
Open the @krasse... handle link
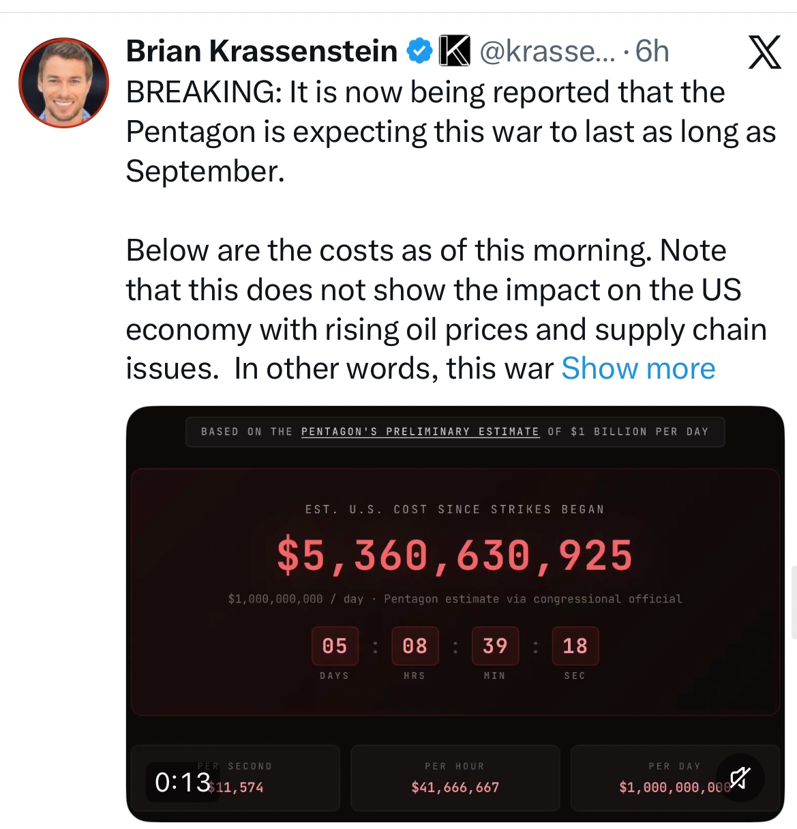547,51
